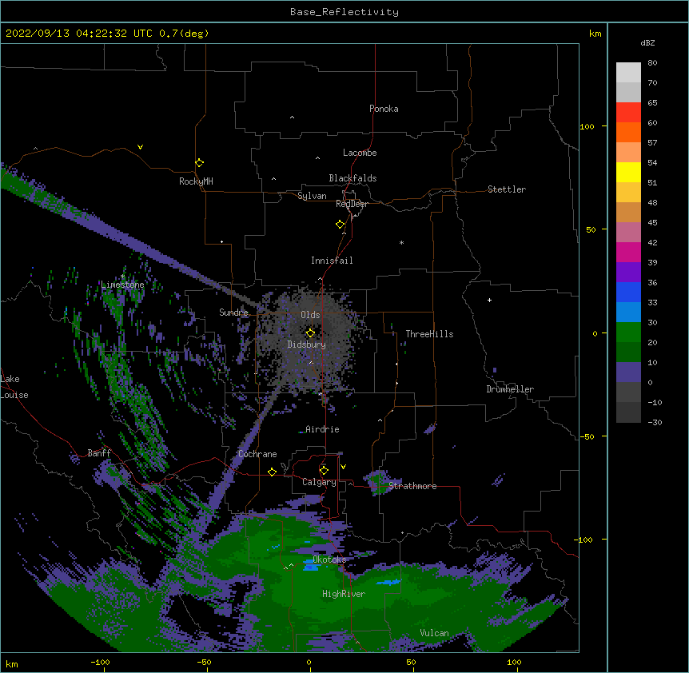This screenshot has width=689, height=673.
Task: Click the -30 dBZ legend value
Action: (655, 423)
